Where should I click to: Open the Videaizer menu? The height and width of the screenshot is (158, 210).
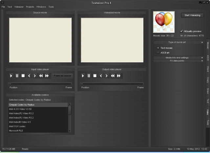[19, 7]
